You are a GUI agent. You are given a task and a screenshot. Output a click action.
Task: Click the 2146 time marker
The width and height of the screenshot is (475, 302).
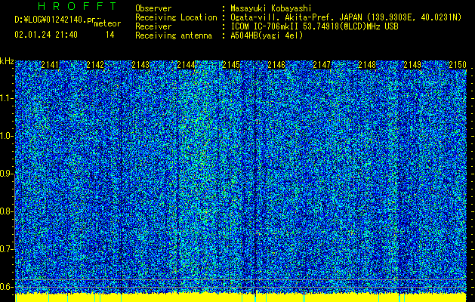coord(276,65)
